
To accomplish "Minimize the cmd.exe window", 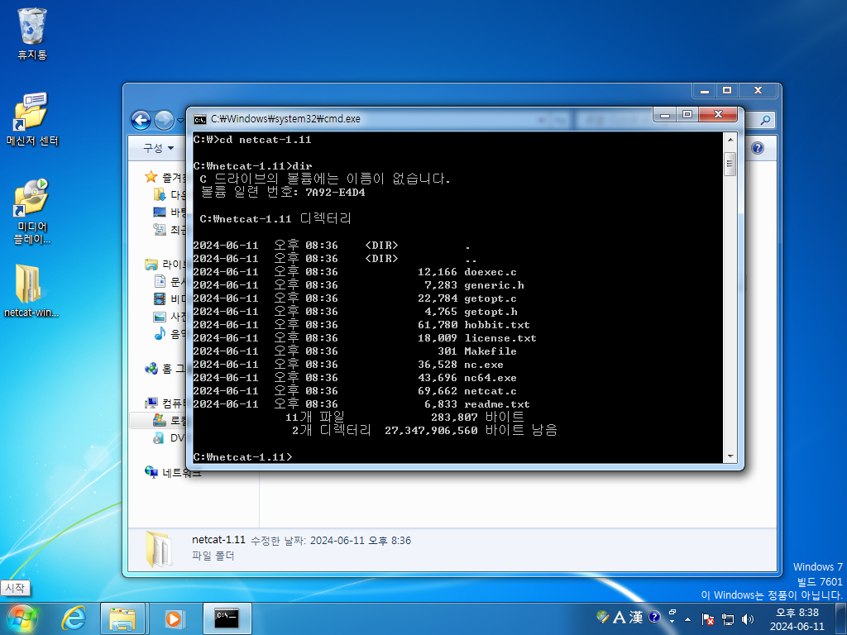I will [x=664, y=114].
